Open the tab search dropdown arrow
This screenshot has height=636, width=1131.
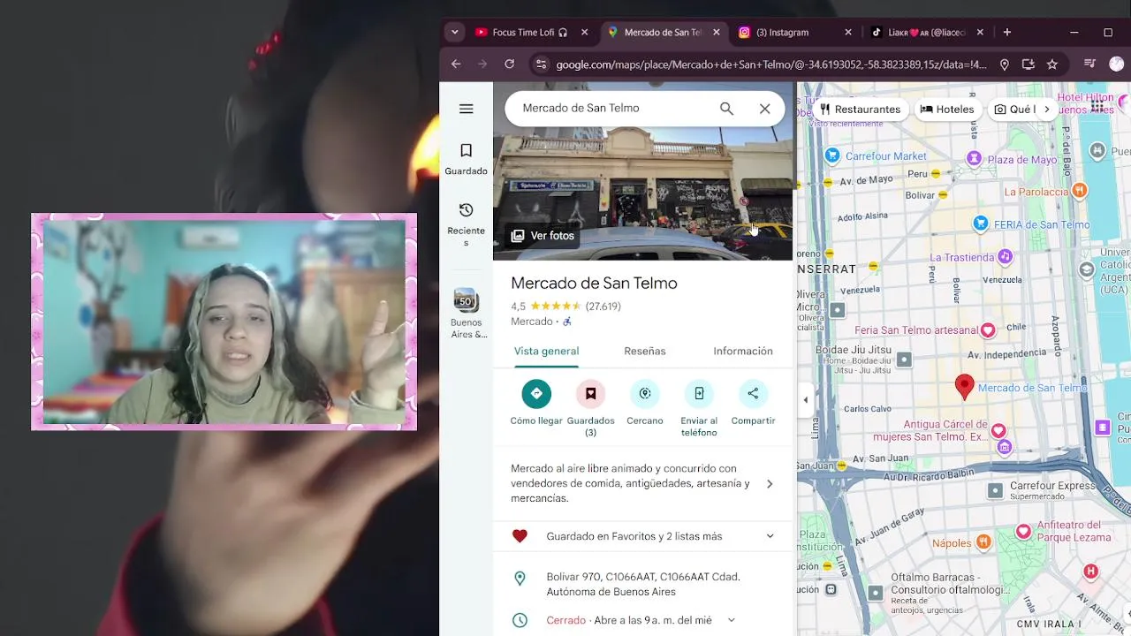[x=454, y=33]
